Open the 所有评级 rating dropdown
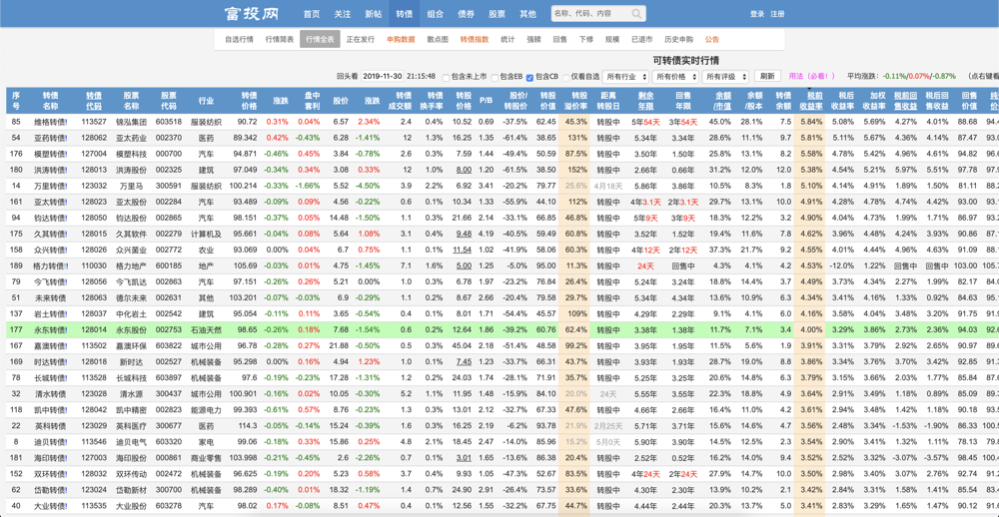The image size is (999, 517). 725,77
